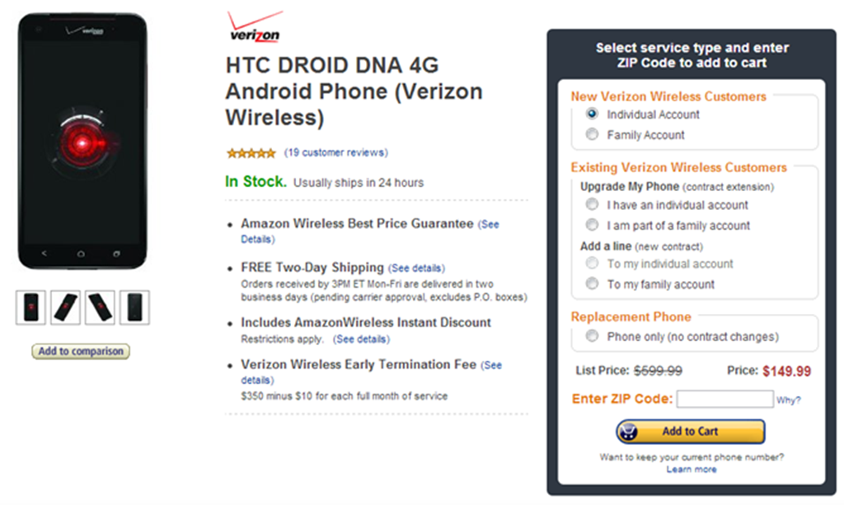Image resolution: width=844 pixels, height=505 pixels.
Task: Click into the Enter ZIP Code field
Action: click(724, 400)
